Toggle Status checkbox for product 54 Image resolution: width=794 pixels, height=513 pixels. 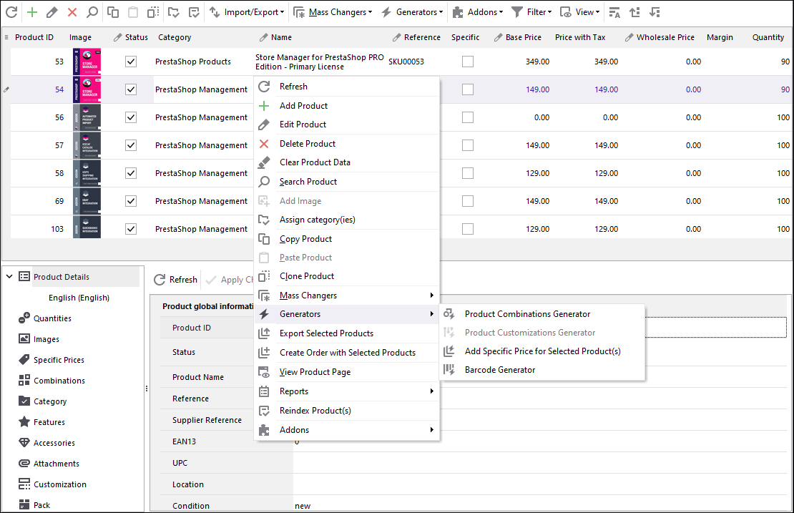pyautogui.click(x=131, y=89)
